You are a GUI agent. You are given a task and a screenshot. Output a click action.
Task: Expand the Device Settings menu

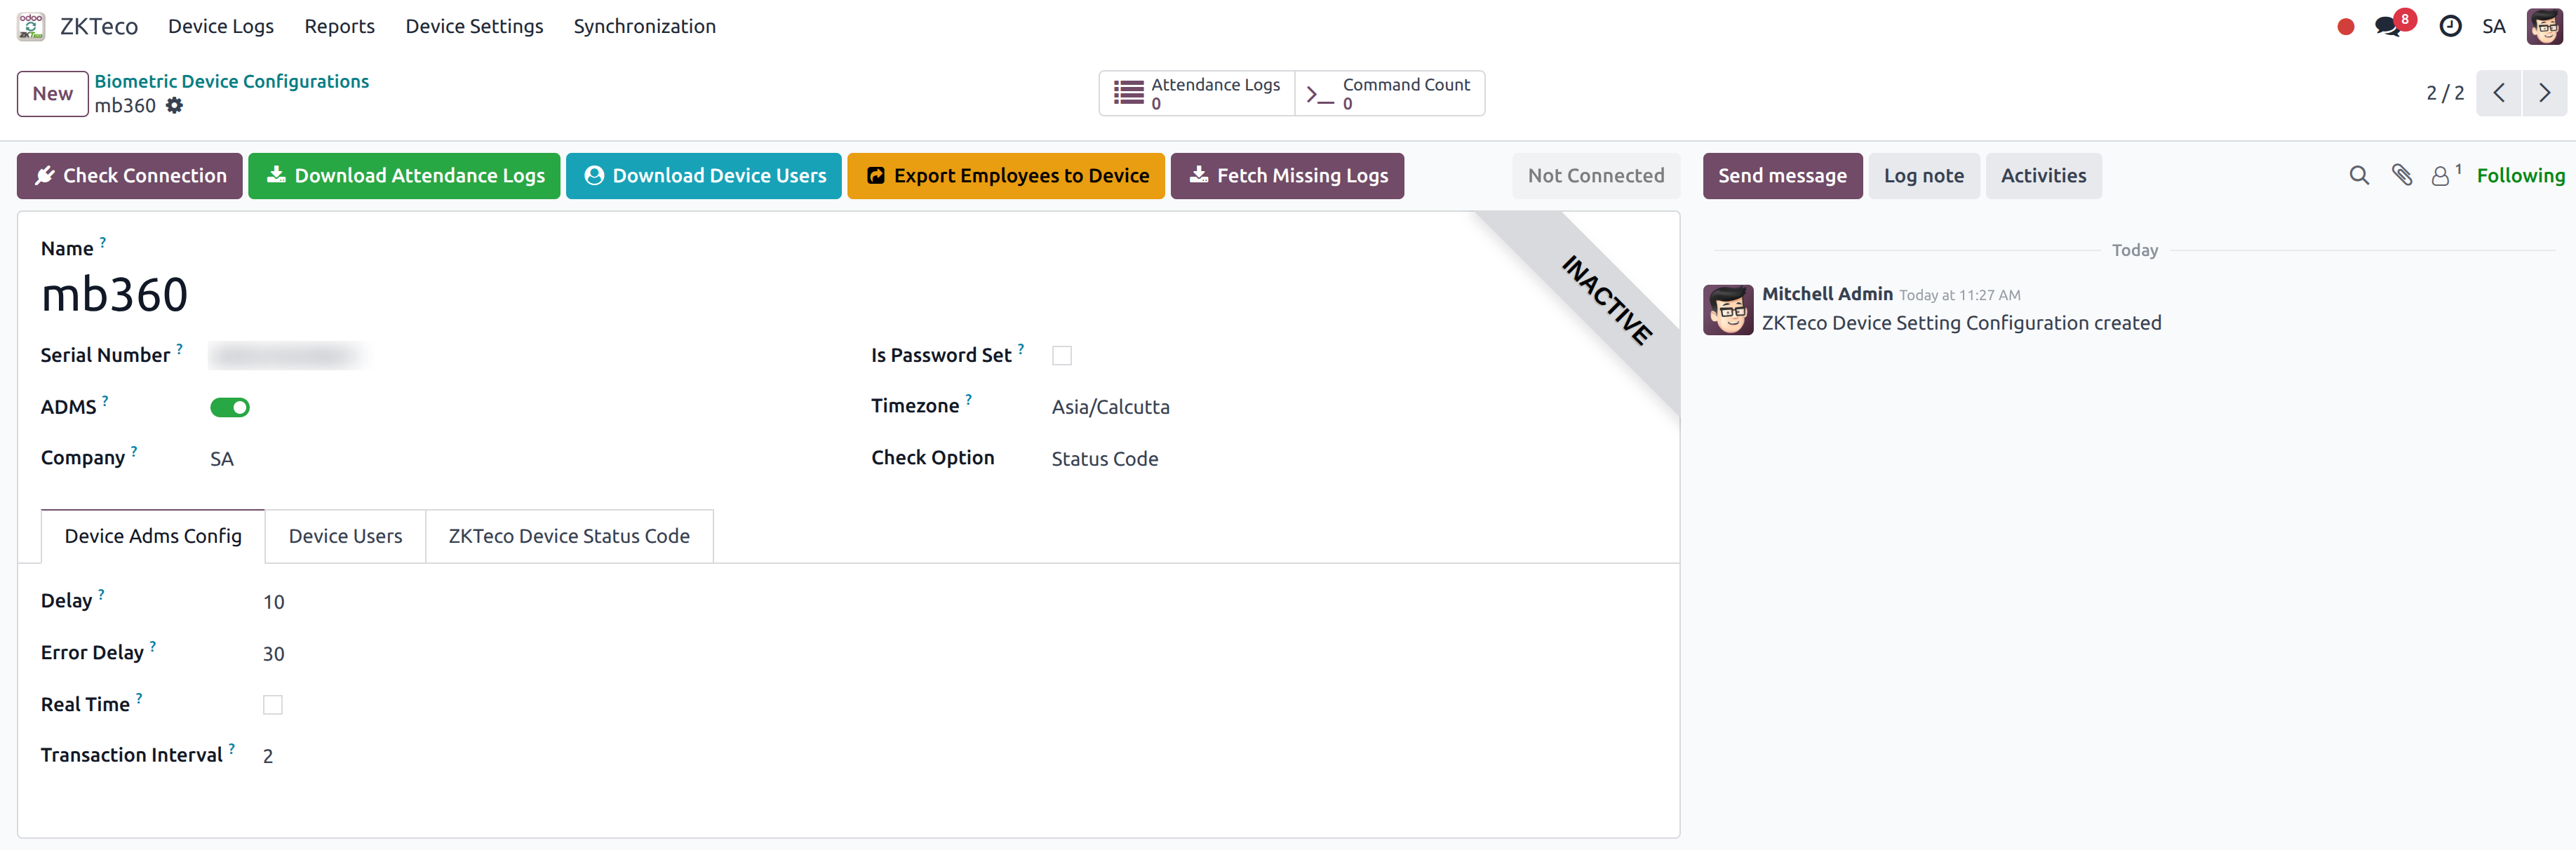point(474,27)
